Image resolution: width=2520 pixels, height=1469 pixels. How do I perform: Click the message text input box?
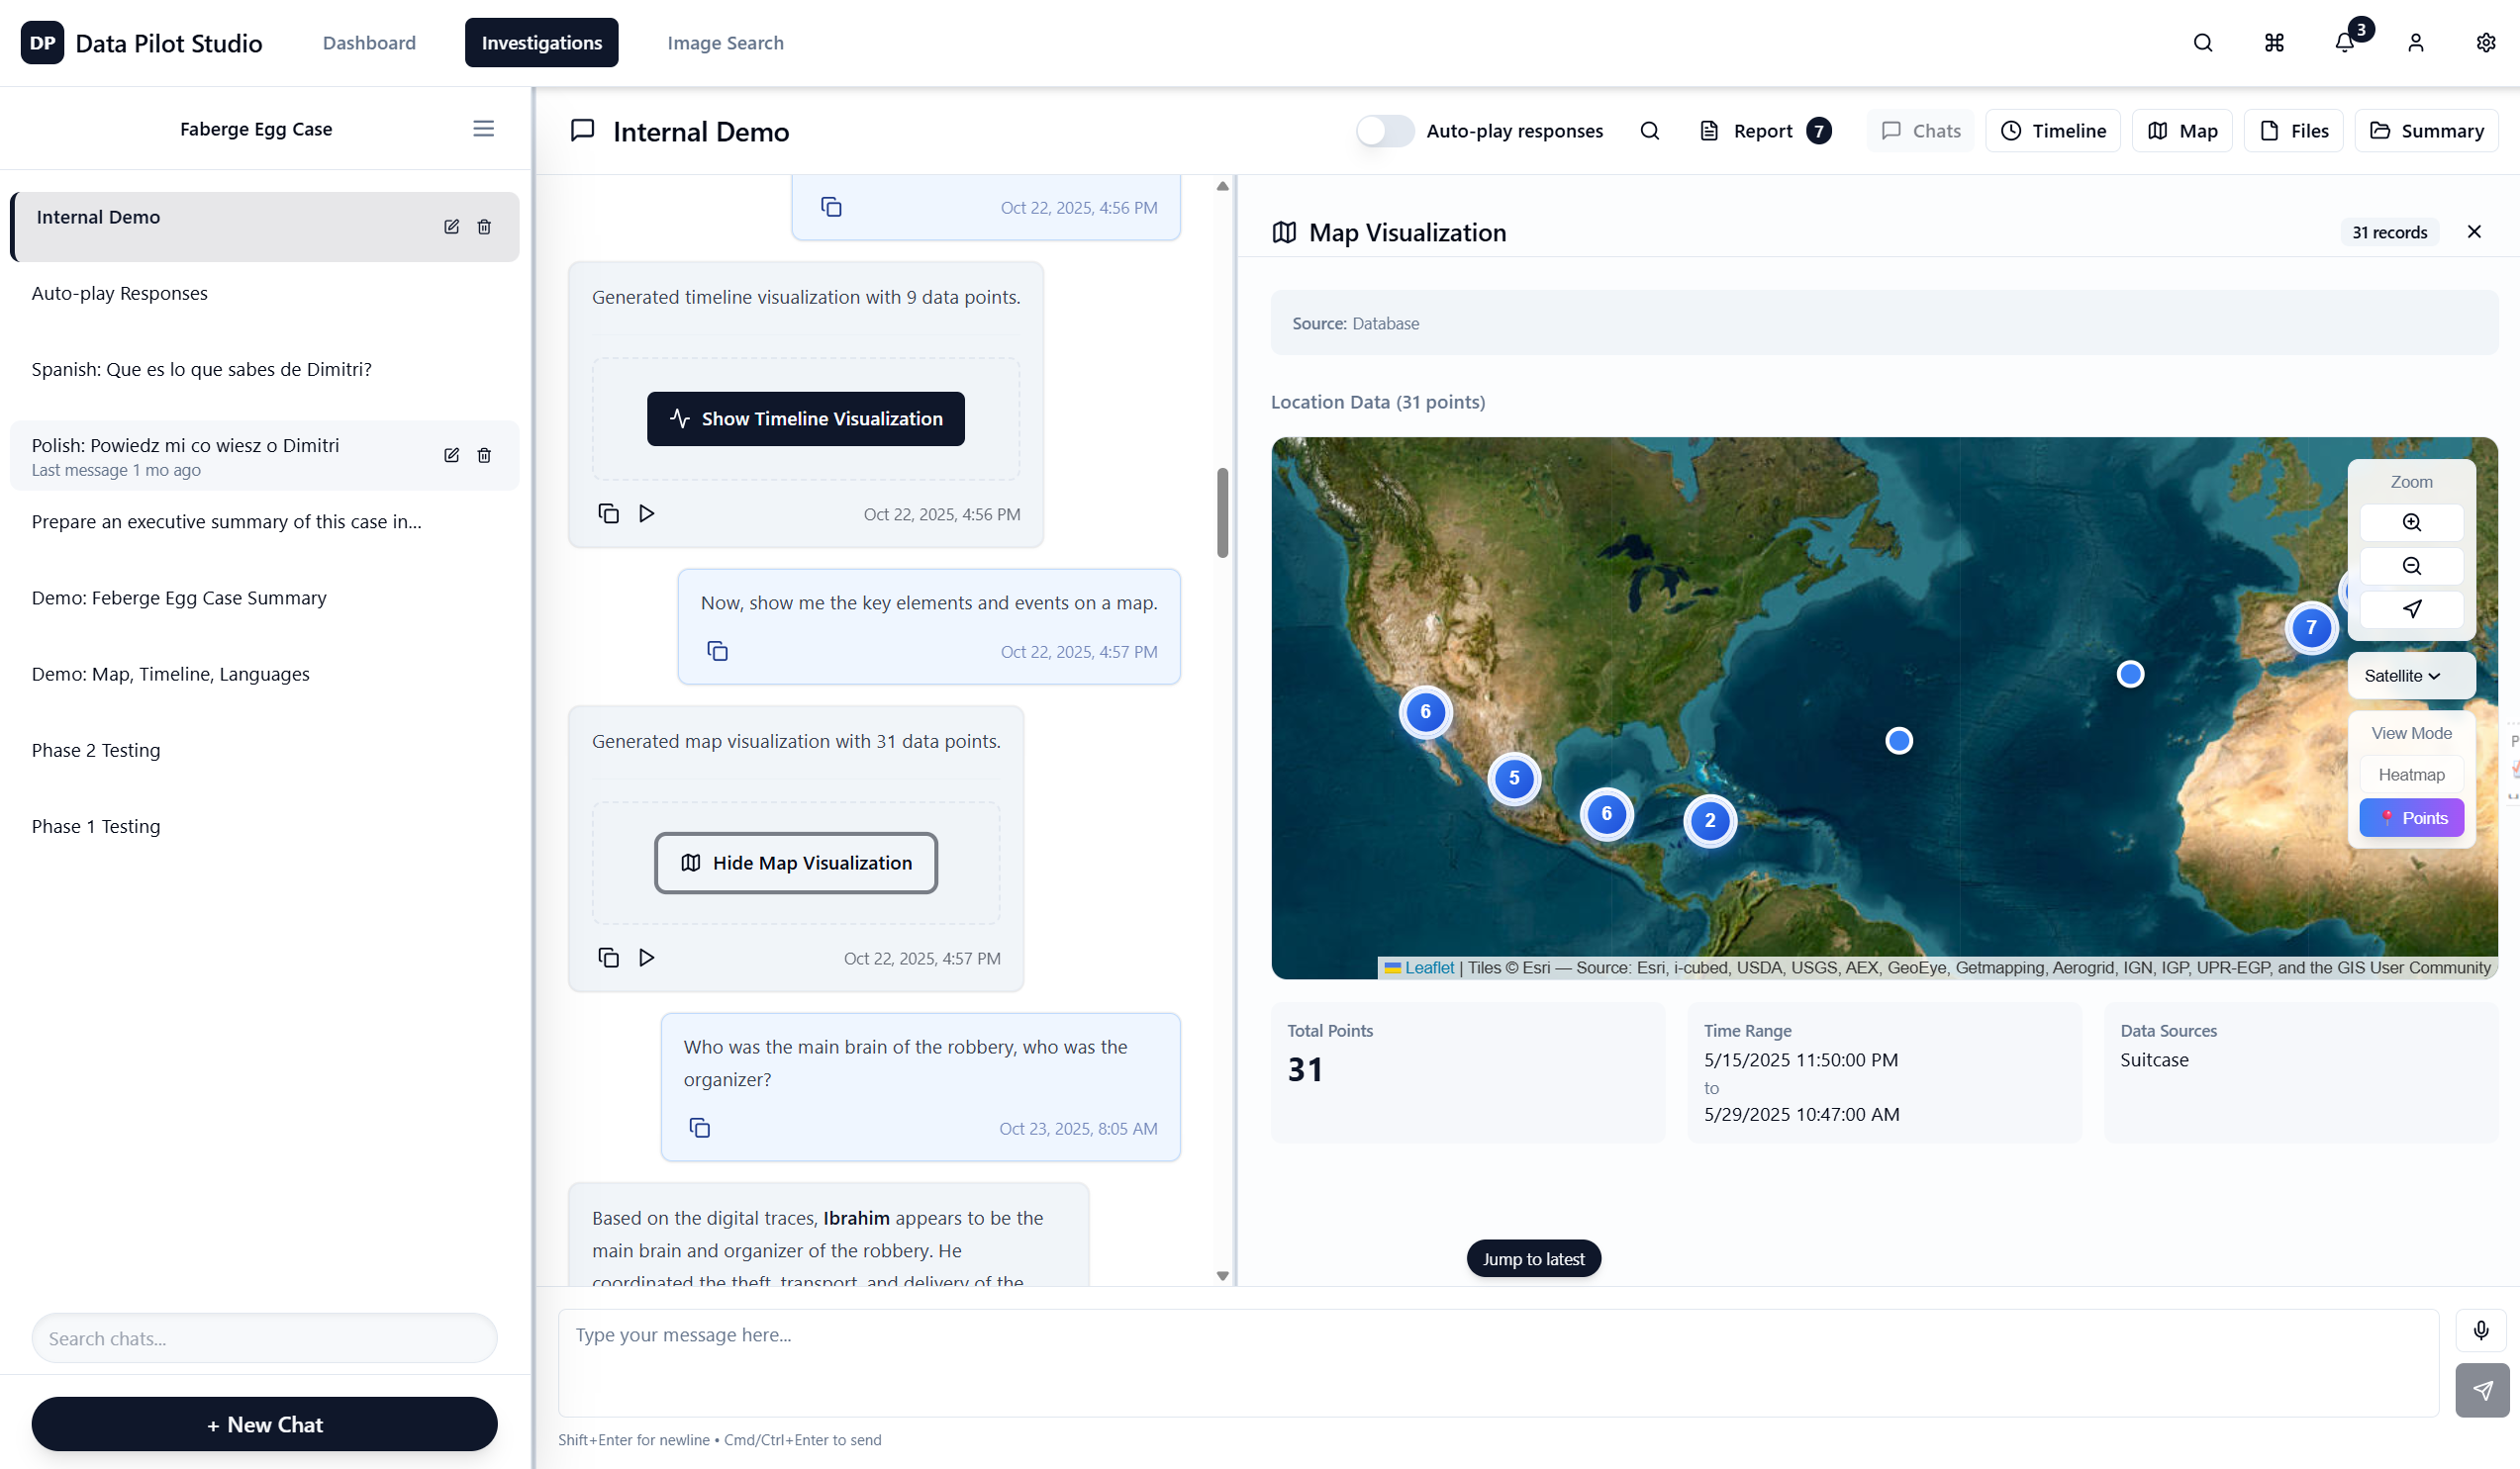[x=1498, y=1363]
